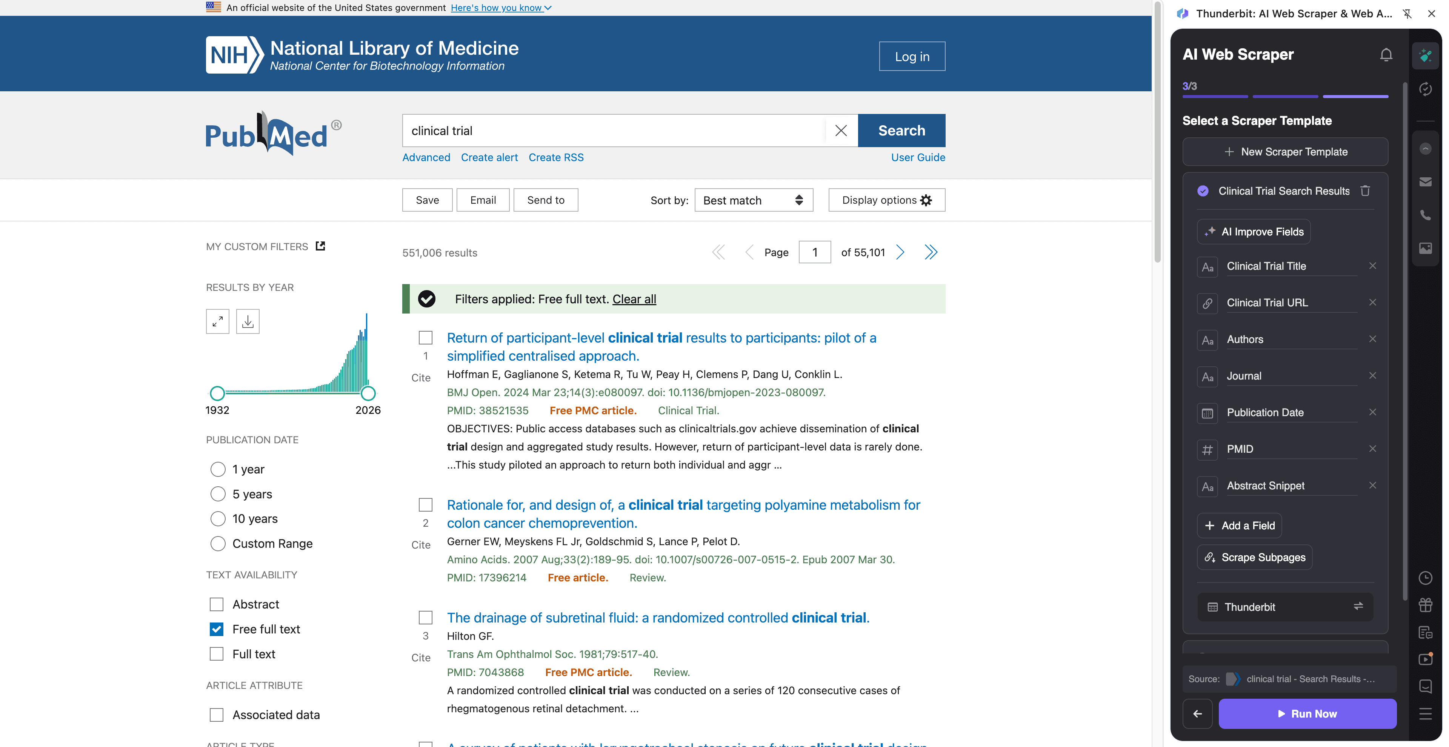Select the first search result checkbox
The image size is (1449, 747).
pos(425,338)
